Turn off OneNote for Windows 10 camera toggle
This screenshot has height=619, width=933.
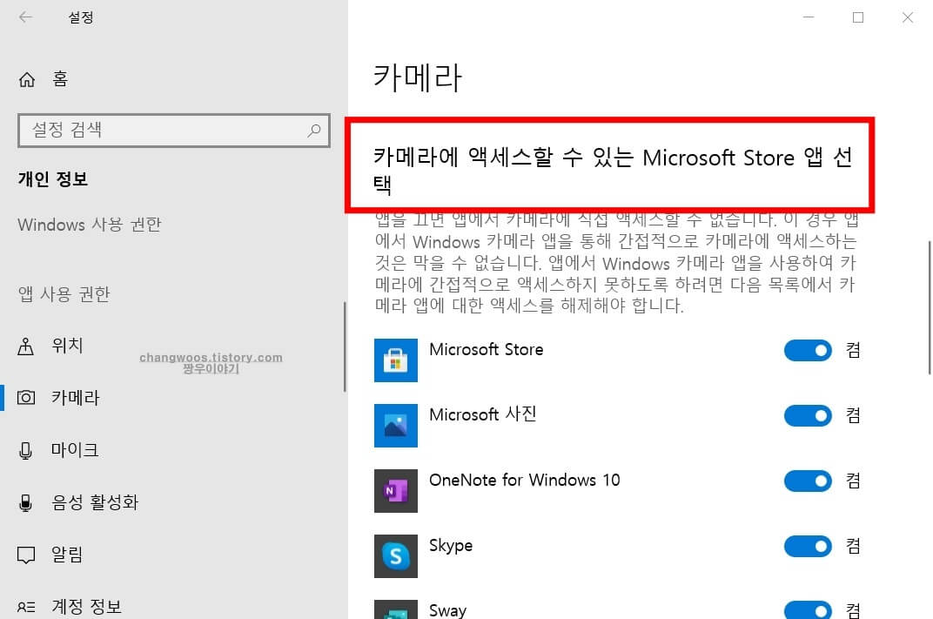808,481
